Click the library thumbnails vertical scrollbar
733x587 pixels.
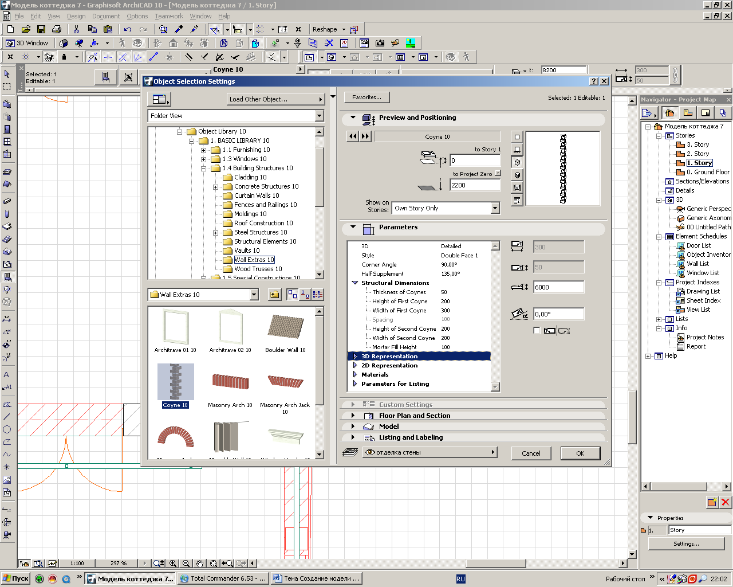(x=320, y=382)
